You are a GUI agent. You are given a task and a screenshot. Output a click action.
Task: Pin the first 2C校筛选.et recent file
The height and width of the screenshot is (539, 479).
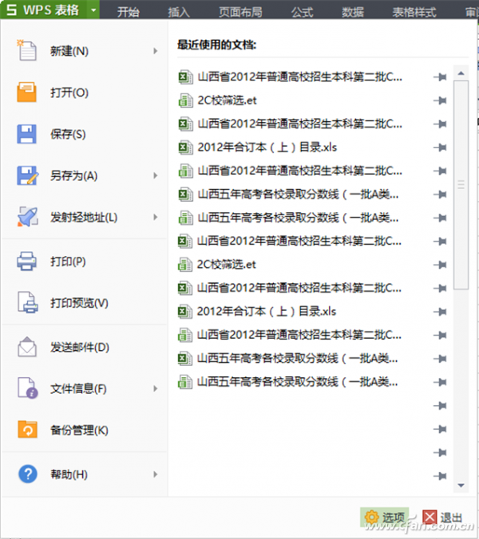tap(440, 100)
